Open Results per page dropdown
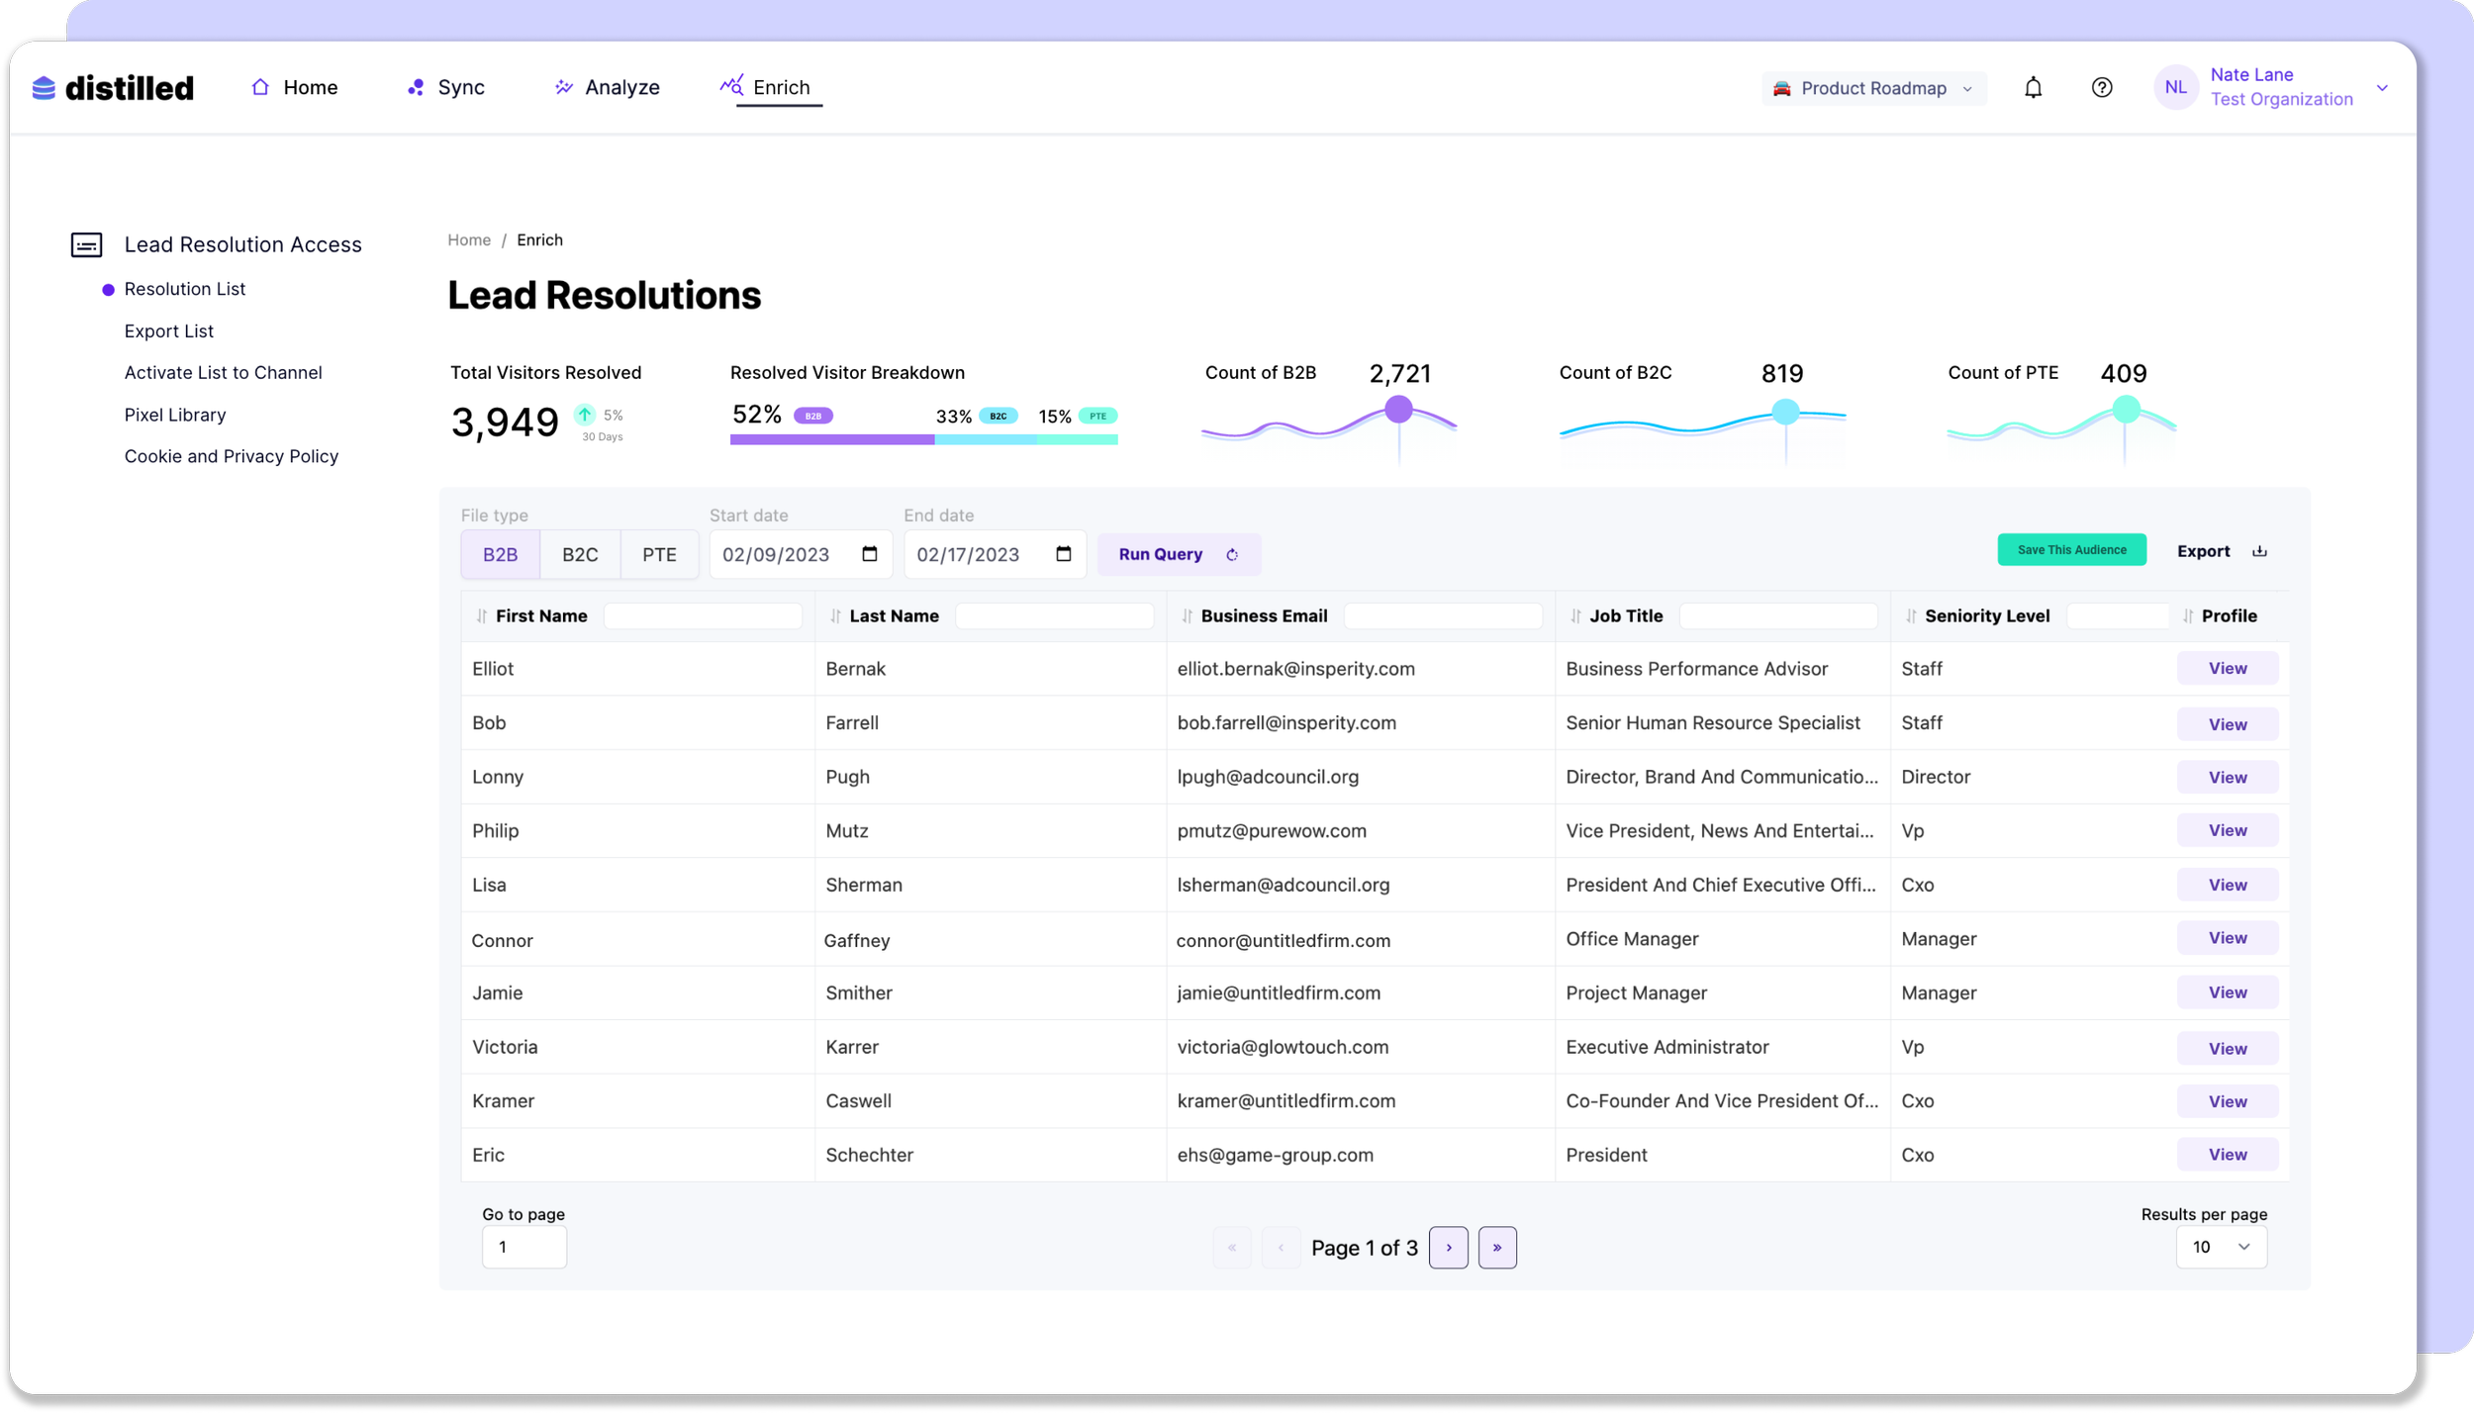 [2221, 1247]
